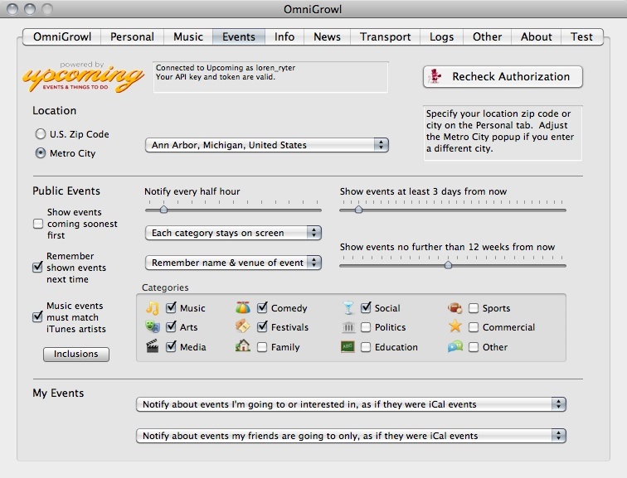The width and height of the screenshot is (627, 478).
Task: Click the Music category note icon
Action: tap(153, 308)
